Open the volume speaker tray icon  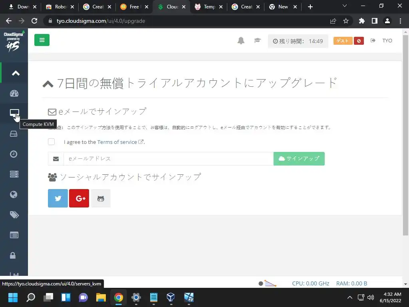coord(371,297)
